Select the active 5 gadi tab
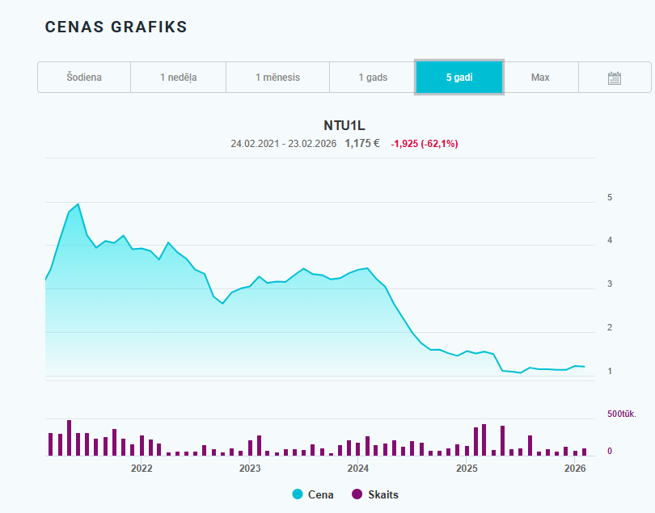Image resolution: width=655 pixels, height=513 pixels. point(459,78)
